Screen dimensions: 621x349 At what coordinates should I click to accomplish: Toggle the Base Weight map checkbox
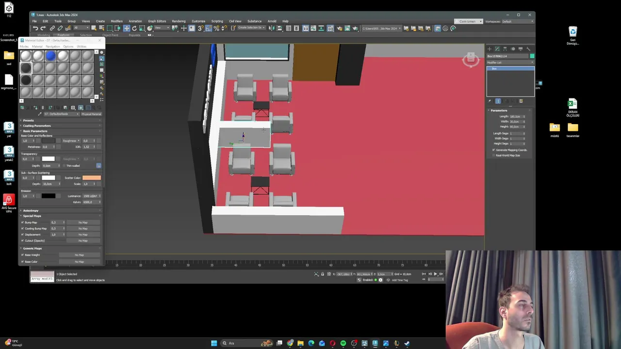coord(22,255)
